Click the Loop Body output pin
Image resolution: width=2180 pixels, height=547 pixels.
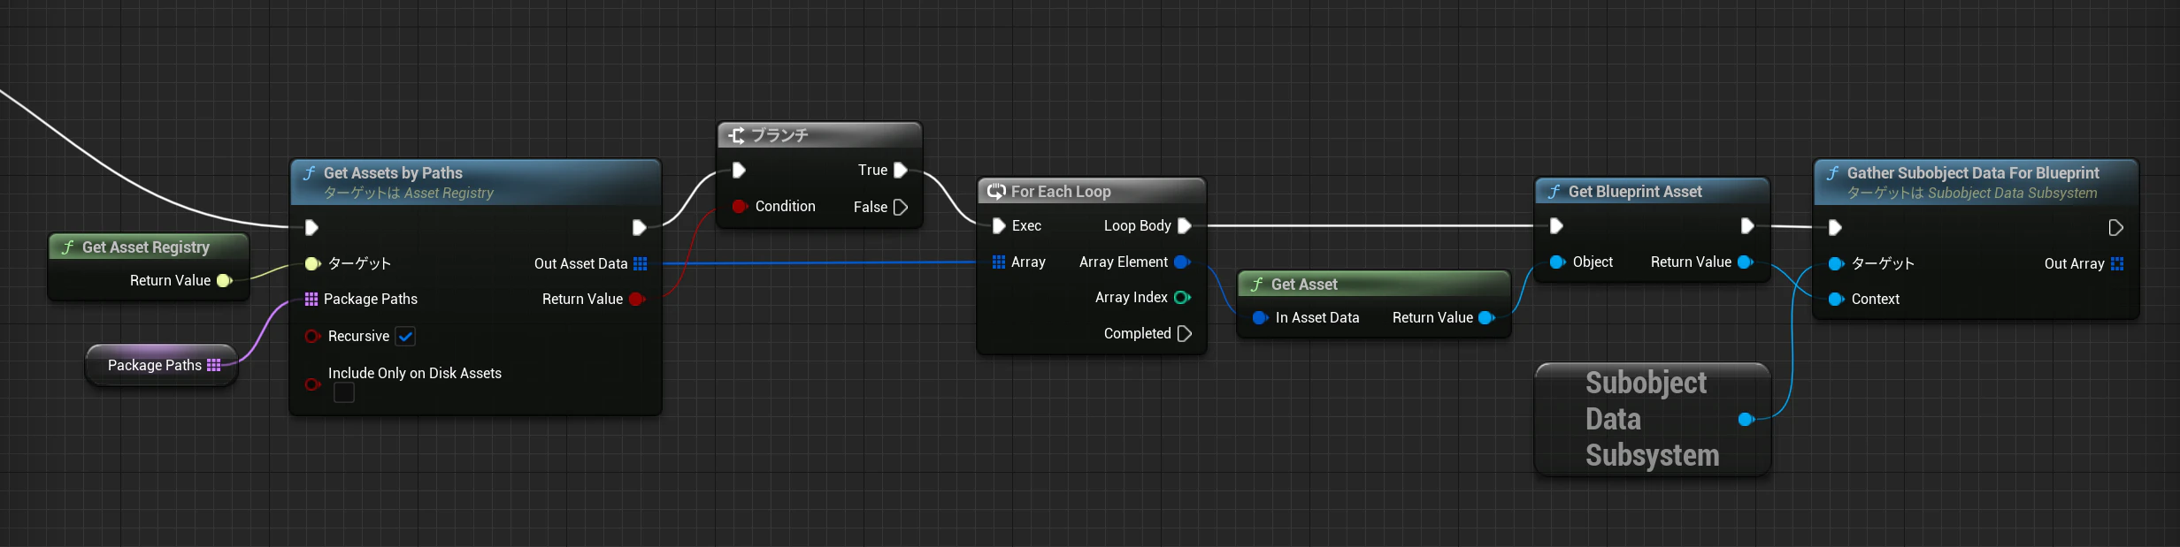[x=1185, y=225]
